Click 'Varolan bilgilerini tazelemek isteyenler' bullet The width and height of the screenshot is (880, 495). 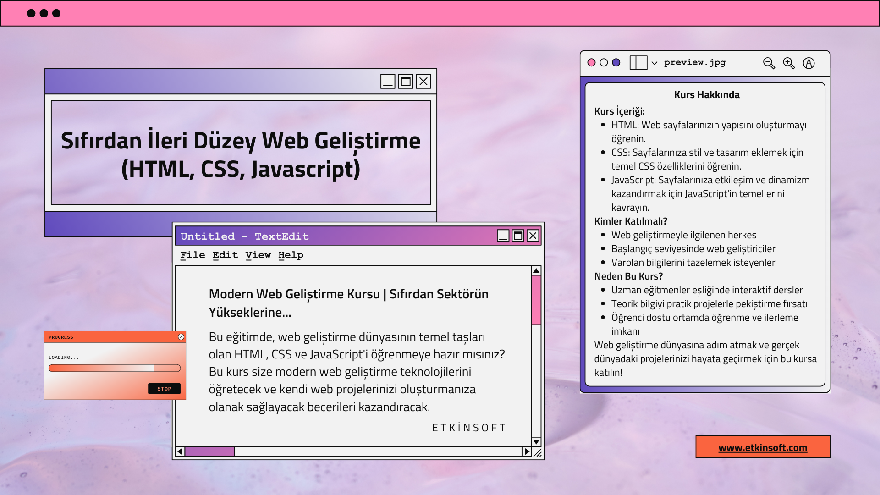(x=693, y=263)
